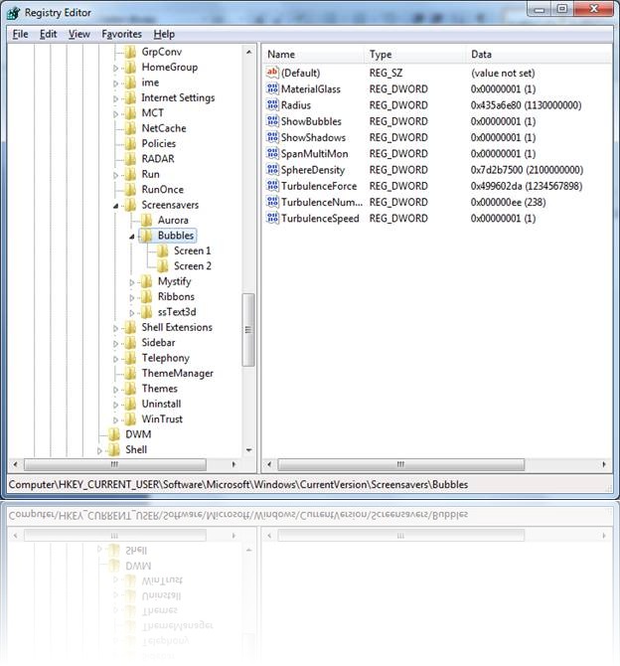Expand the Ribbons key
This screenshot has height=666, width=620.
pyautogui.click(x=131, y=297)
